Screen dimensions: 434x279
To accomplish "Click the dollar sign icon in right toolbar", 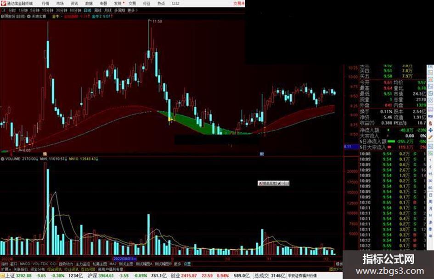I will click(430, 124).
